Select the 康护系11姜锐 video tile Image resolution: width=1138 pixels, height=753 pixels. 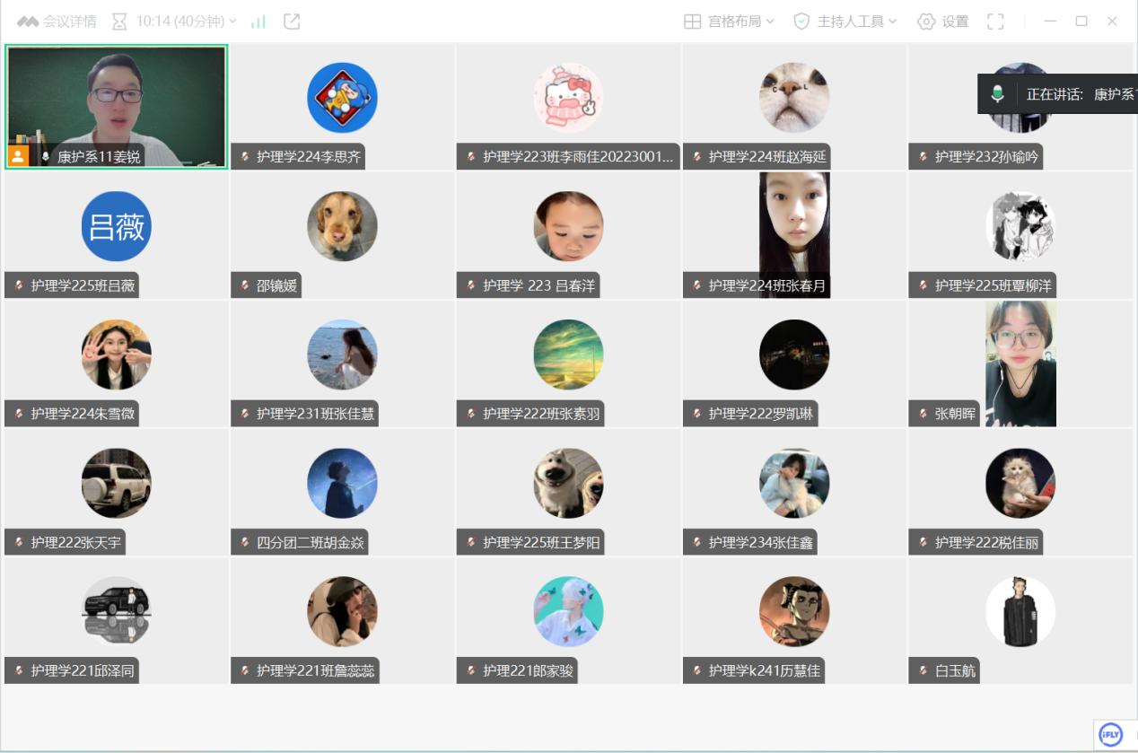(x=117, y=99)
